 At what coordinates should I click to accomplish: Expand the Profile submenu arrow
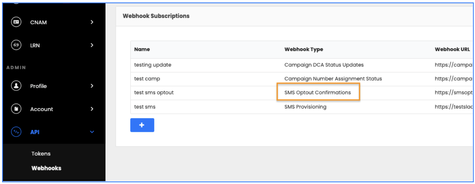pyautogui.click(x=92, y=86)
